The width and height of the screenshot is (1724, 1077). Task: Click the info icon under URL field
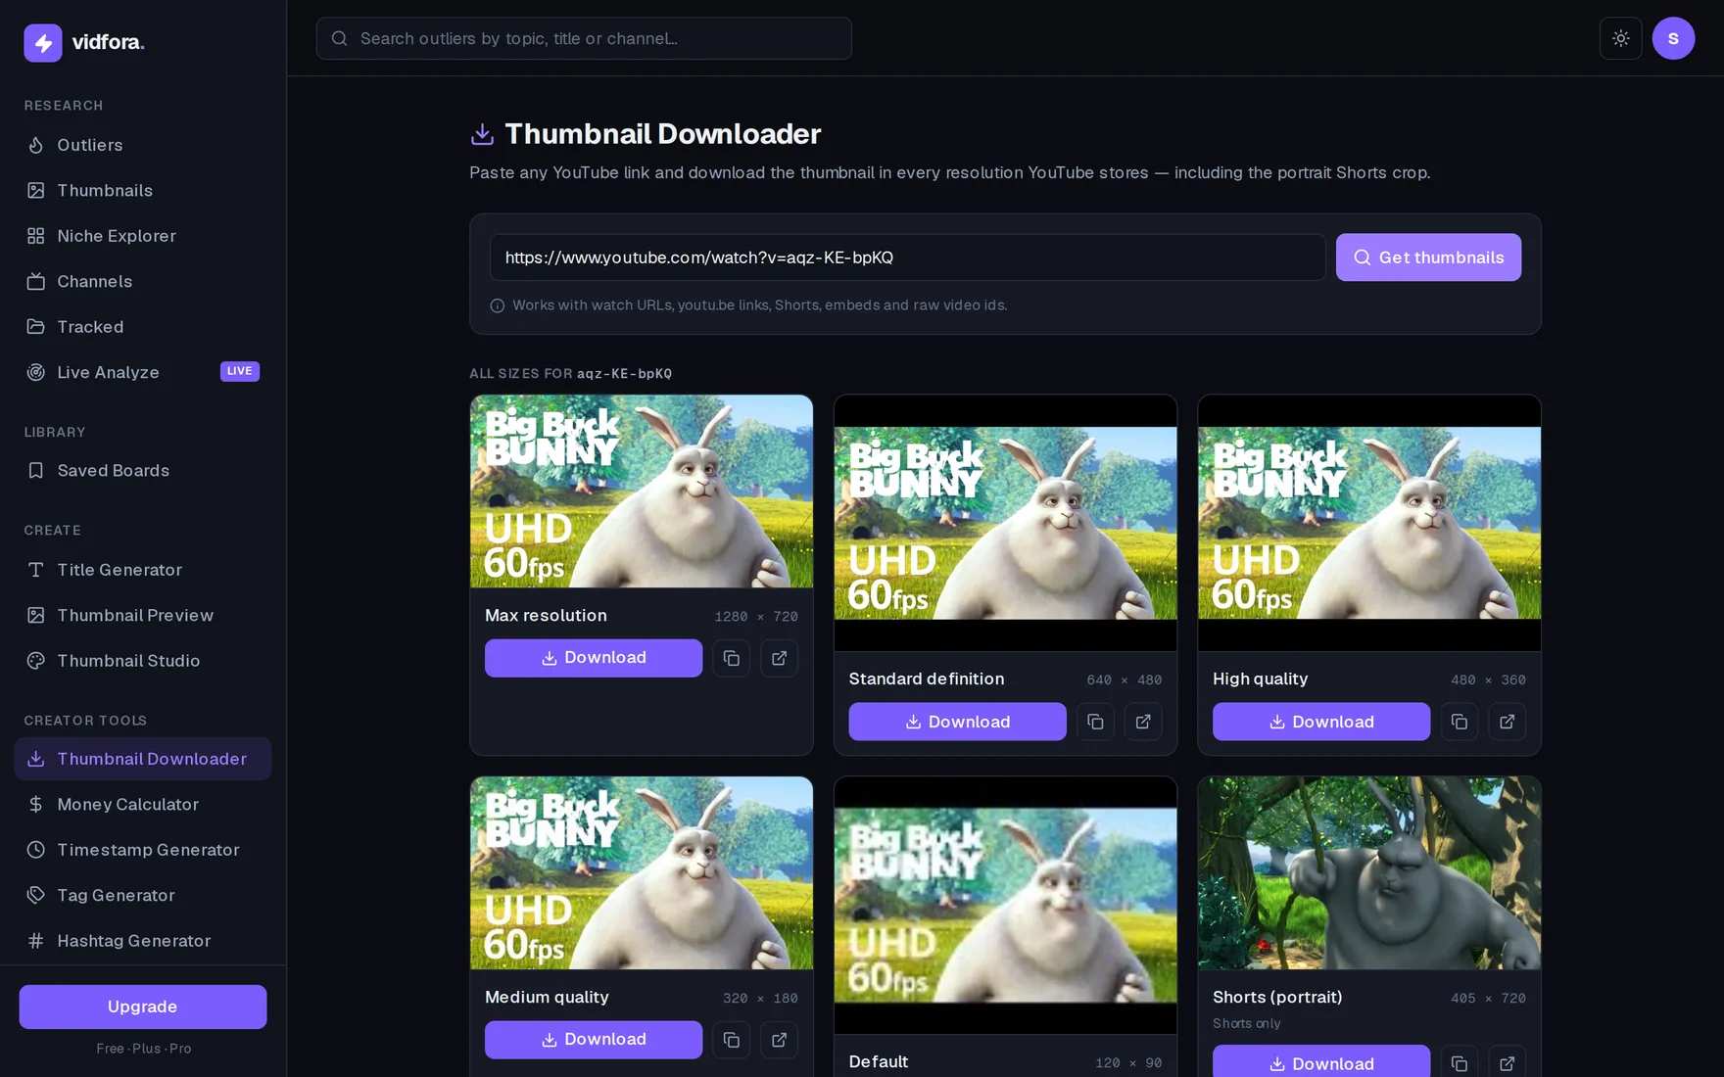[x=498, y=305]
